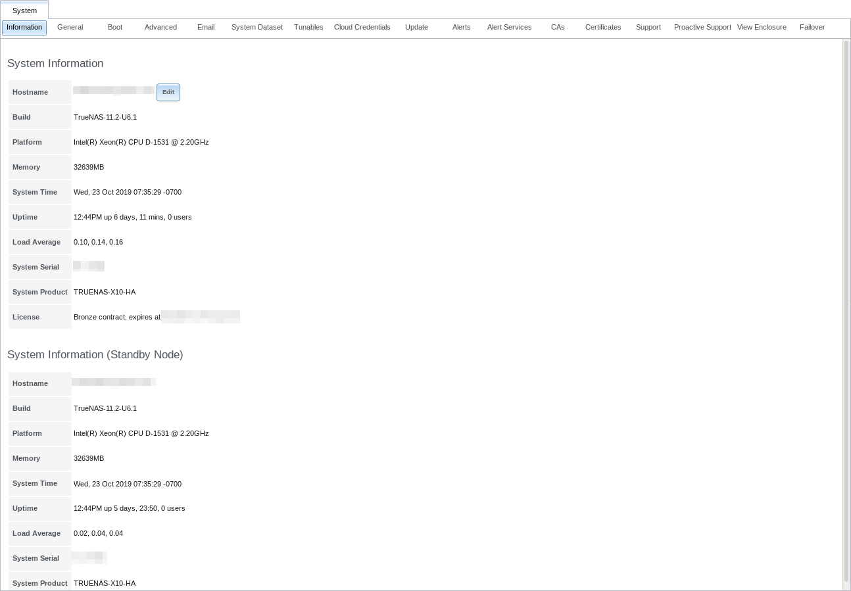Image resolution: width=851 pixels, height=591 pixels.
Task: Open the Boot tab
Action: 115,28
